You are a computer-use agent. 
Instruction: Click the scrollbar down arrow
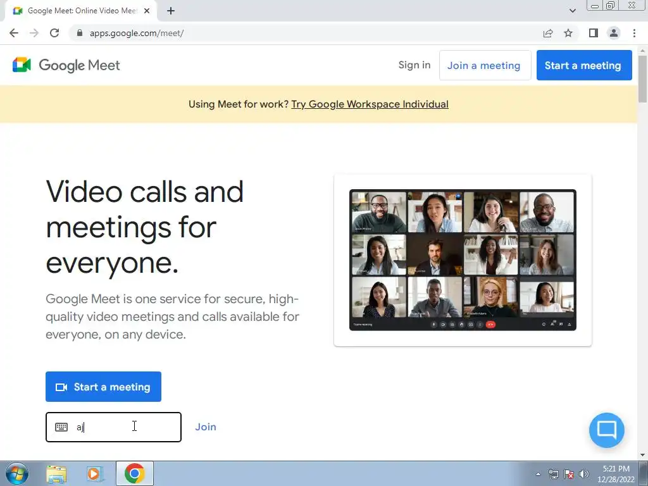pyautogui.click(x=643, y=455)
